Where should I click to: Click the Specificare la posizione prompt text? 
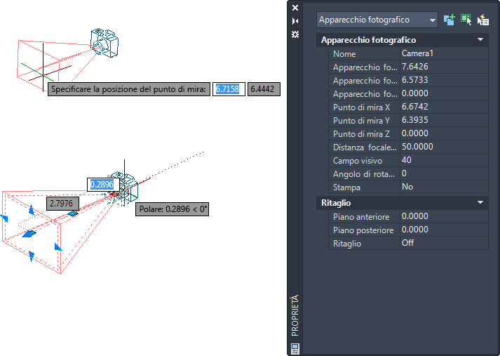tap(128, 89)
